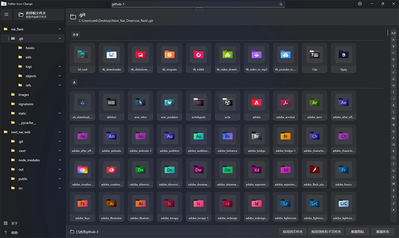Expand the logs folder
Viewport: 399px width, 238px height.
(59, 67)
